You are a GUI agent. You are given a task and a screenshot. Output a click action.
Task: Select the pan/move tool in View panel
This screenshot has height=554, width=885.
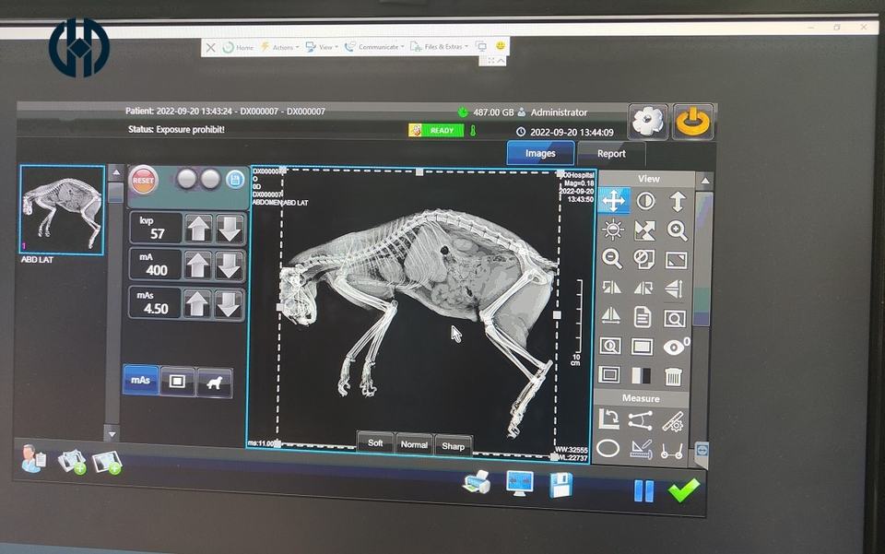tap(614, 201)
